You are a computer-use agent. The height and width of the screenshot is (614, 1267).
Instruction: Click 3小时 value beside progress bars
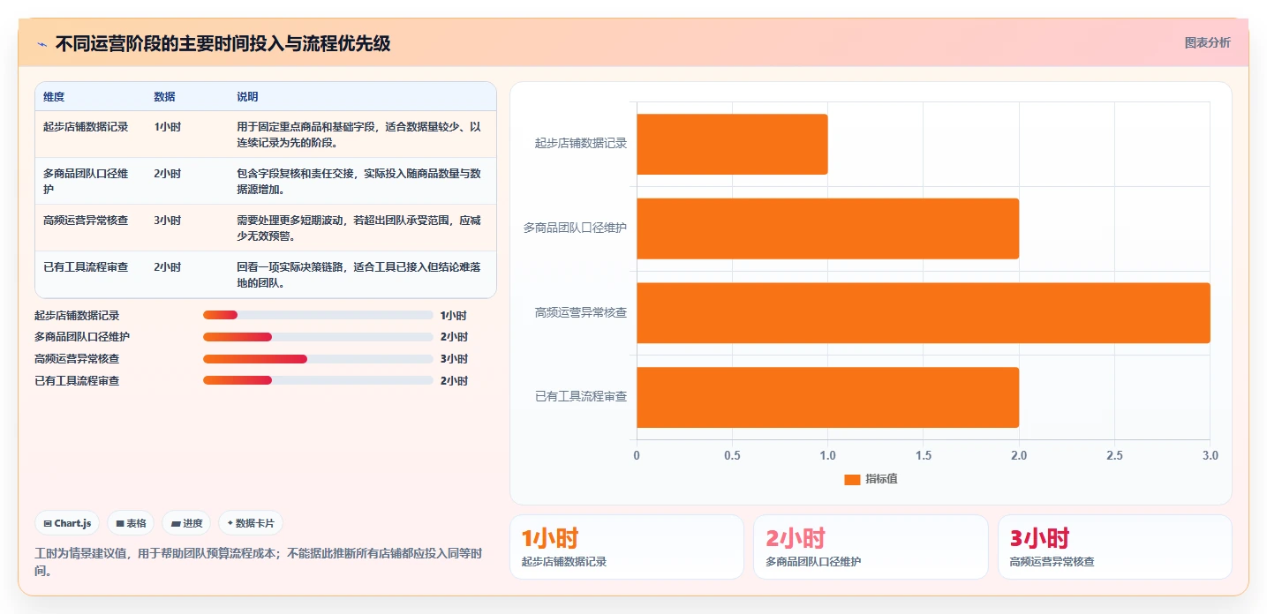coord(454,359)
